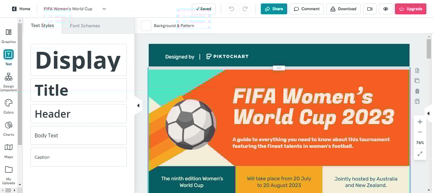Toggle preview with the eye icon
The image size is (434, 193).
[386, 9]
